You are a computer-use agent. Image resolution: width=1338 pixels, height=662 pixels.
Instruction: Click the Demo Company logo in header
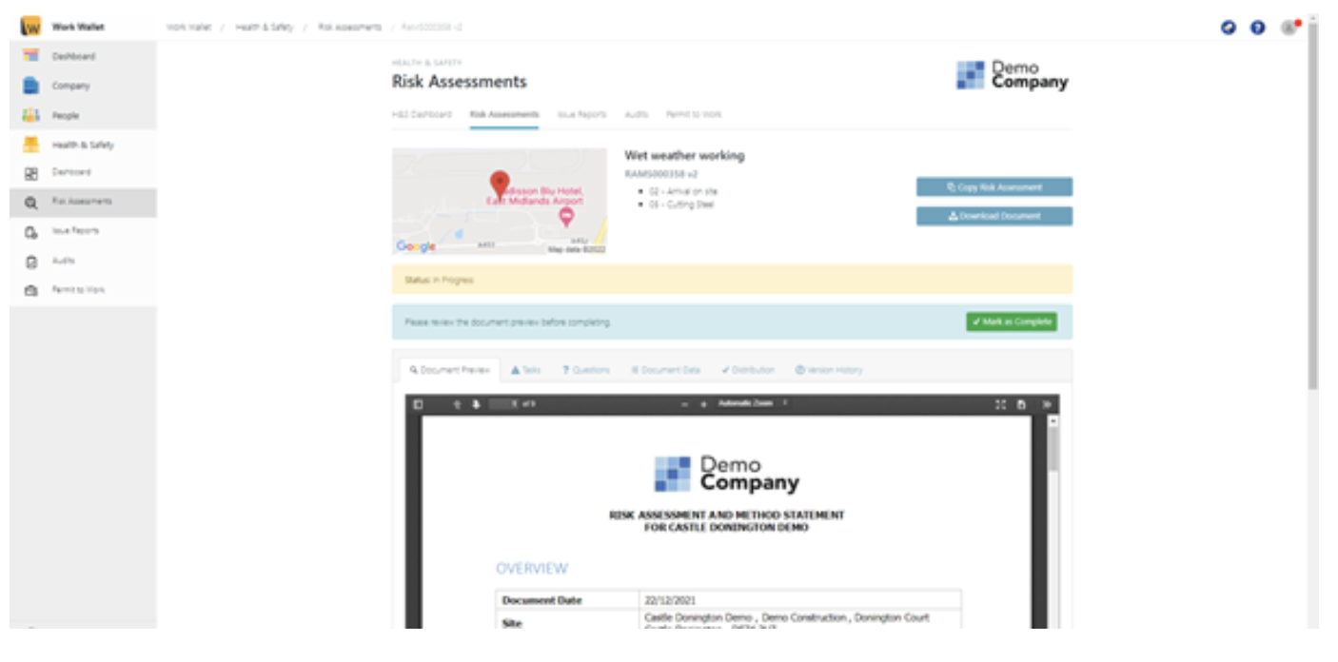[x=1013, y=75]
